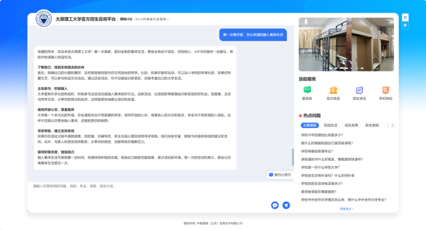This screenshot has height=230, width=426.
Task: Select the 校园生活 tab
Action: [x=330, y=125]
